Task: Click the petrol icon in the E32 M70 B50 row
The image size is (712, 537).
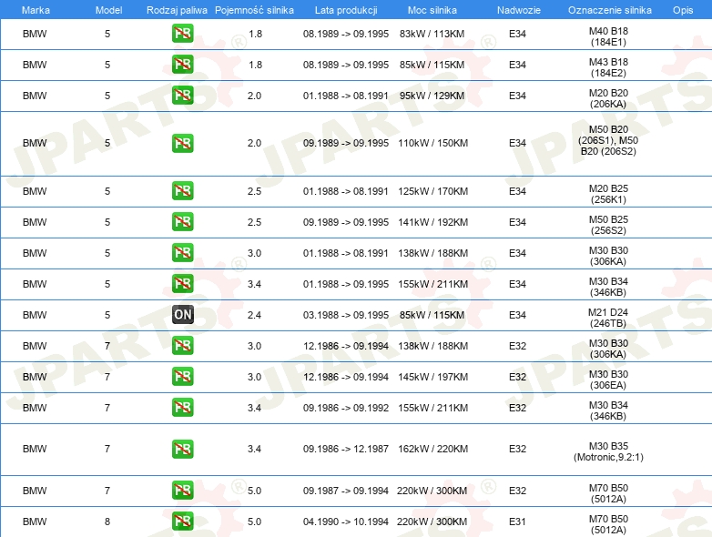Action: click(182, 491)
